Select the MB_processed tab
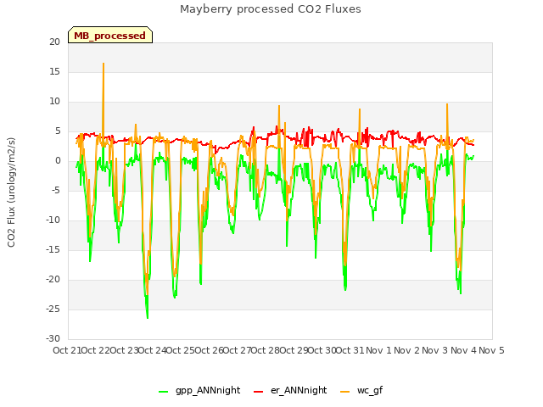Viewport: 543px width, 407px height. [x=110, y=36]
